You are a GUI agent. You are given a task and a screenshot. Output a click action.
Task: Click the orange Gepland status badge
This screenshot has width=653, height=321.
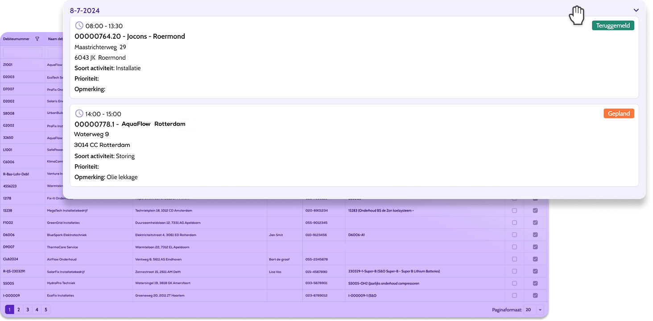[619, 114]
